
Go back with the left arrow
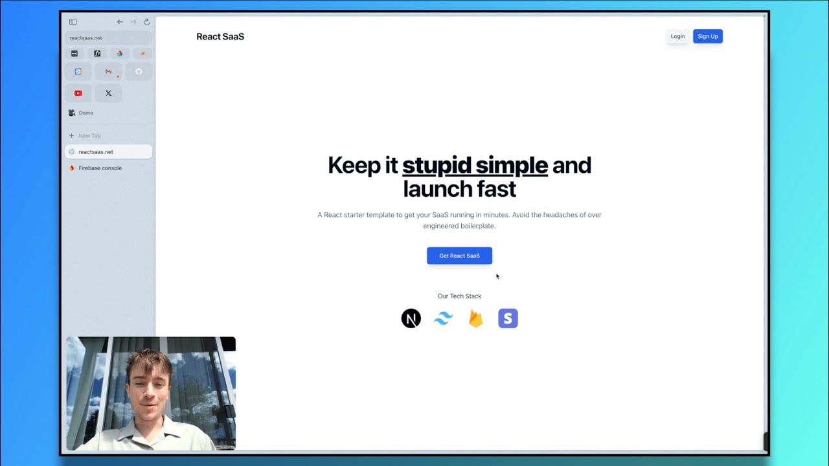click(x=120, y=22)
